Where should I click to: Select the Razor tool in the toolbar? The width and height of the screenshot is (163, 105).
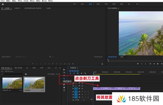(x=64, y=78)
